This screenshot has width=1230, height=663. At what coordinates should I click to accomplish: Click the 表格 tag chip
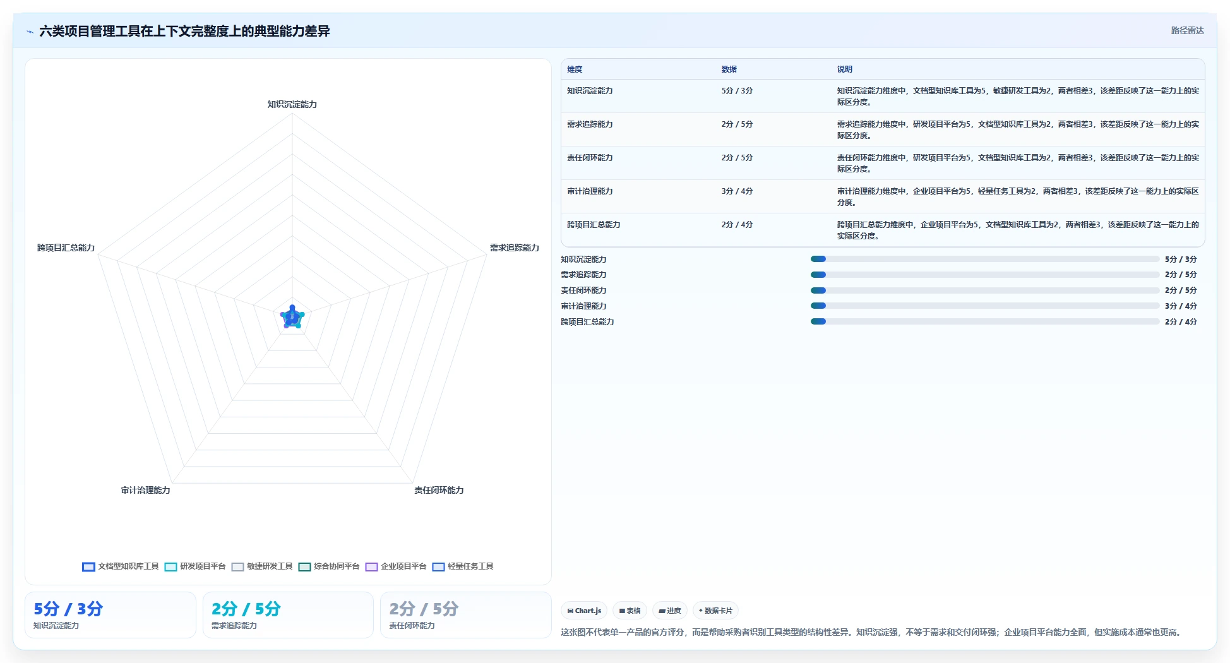(x=630, y=611)
